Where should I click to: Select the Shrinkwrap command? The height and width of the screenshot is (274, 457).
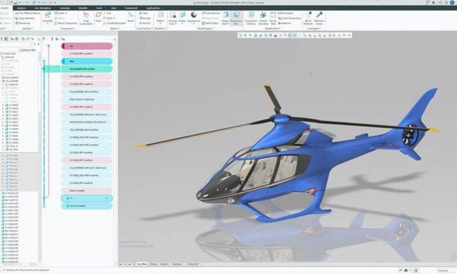point(23,23)
